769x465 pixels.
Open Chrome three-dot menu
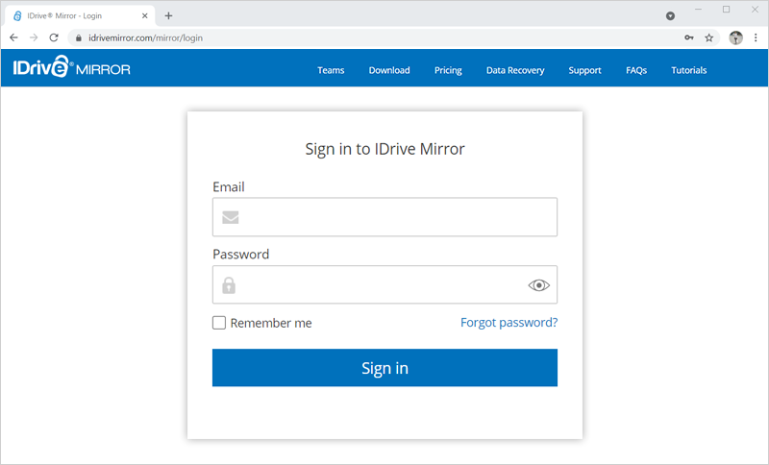[756, 37]
